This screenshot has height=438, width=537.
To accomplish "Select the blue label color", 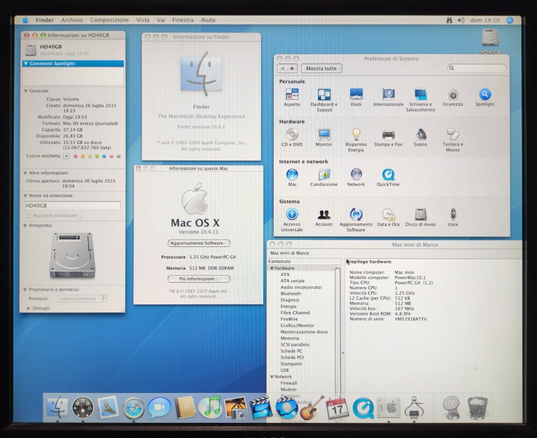I will click(x=104, y=156).
